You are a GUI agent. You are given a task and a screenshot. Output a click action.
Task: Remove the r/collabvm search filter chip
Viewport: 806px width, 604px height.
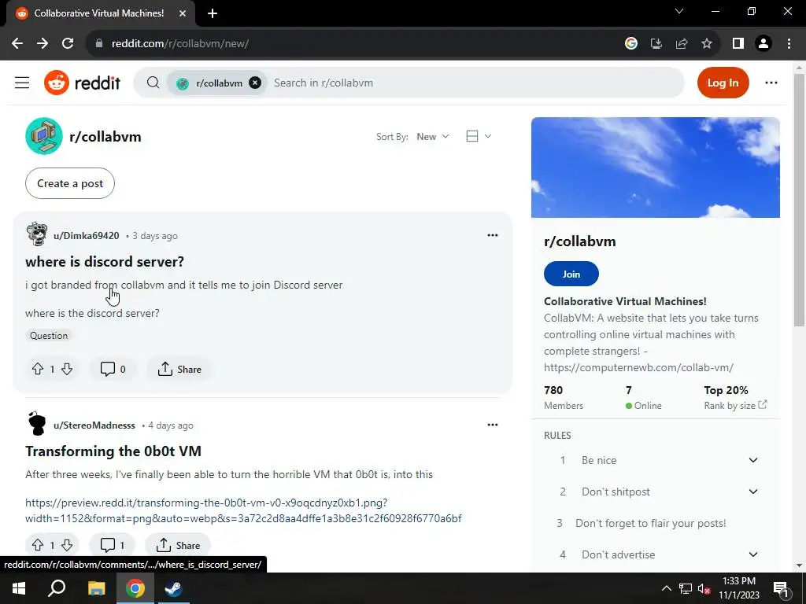pyautogui.click(x=255, y=83)
